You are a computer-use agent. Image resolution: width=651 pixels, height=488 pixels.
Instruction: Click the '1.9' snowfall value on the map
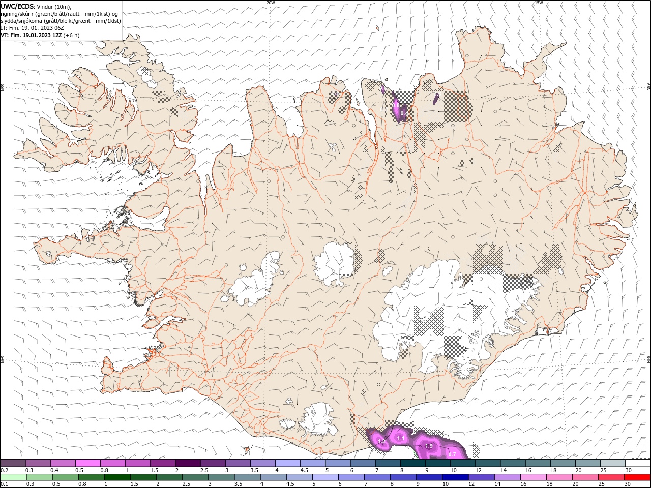pos(428,446)
